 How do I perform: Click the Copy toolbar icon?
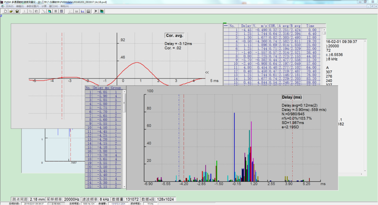pyautogui.click(x=30, y=11)
